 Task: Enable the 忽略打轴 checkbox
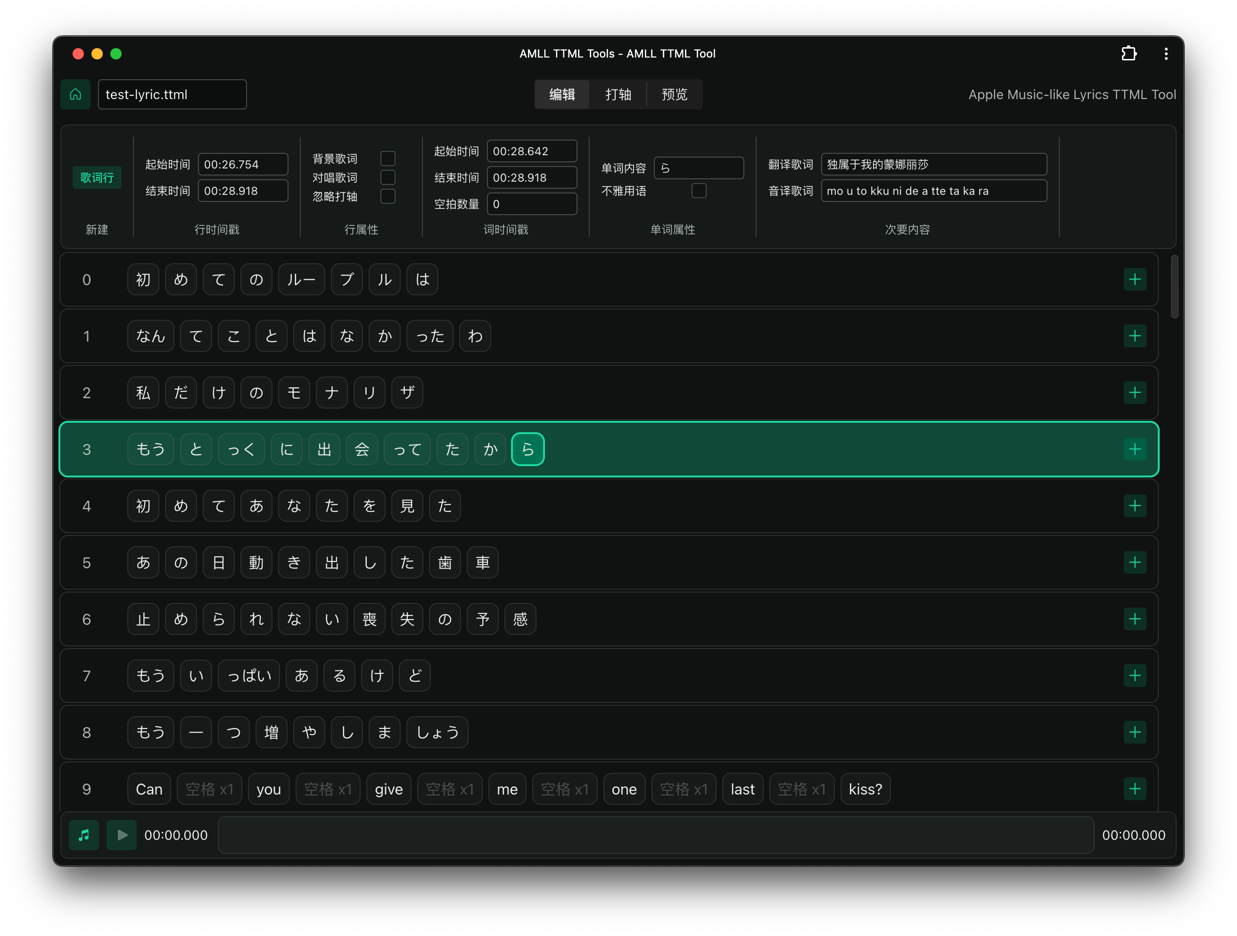click(388, 196)
